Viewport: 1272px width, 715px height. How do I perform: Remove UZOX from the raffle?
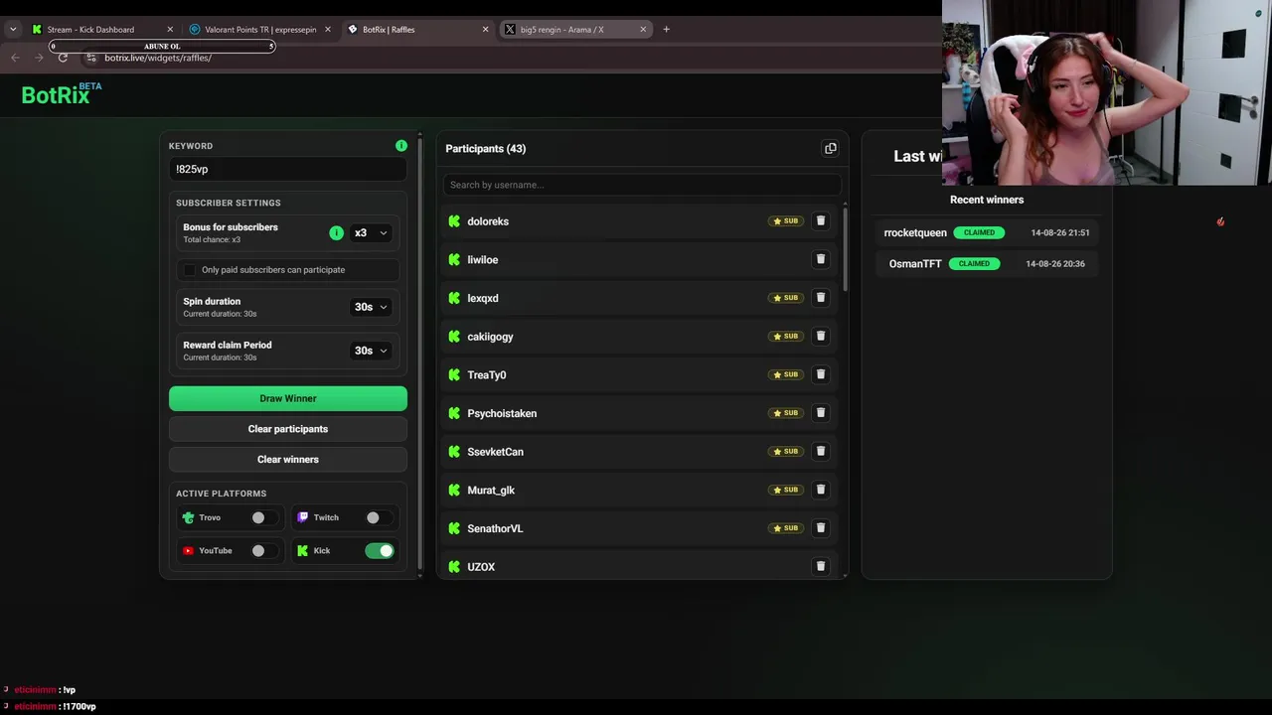pos(821,566)
